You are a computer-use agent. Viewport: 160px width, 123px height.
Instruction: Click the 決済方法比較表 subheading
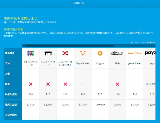pyautogui.click(x=13, y=29)
